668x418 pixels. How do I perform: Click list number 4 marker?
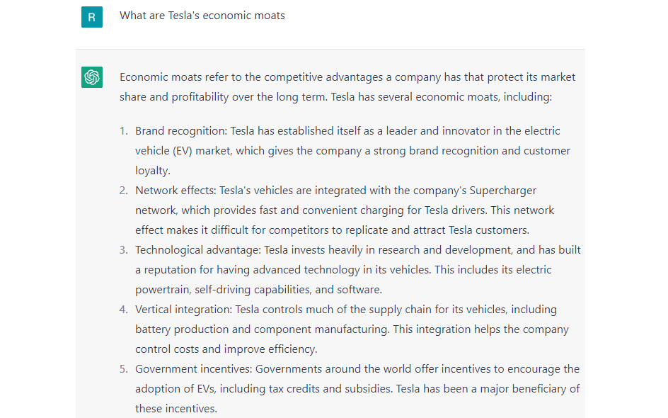[123, 310]
